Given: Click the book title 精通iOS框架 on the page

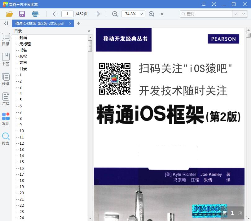Looking at the screenshot, I should (x=150, y=114).
